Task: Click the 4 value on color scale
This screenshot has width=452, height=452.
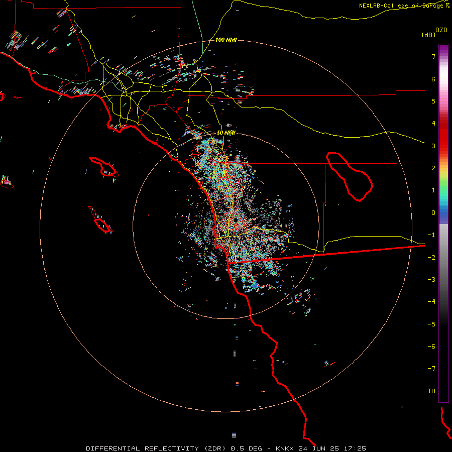Action: 433,124
